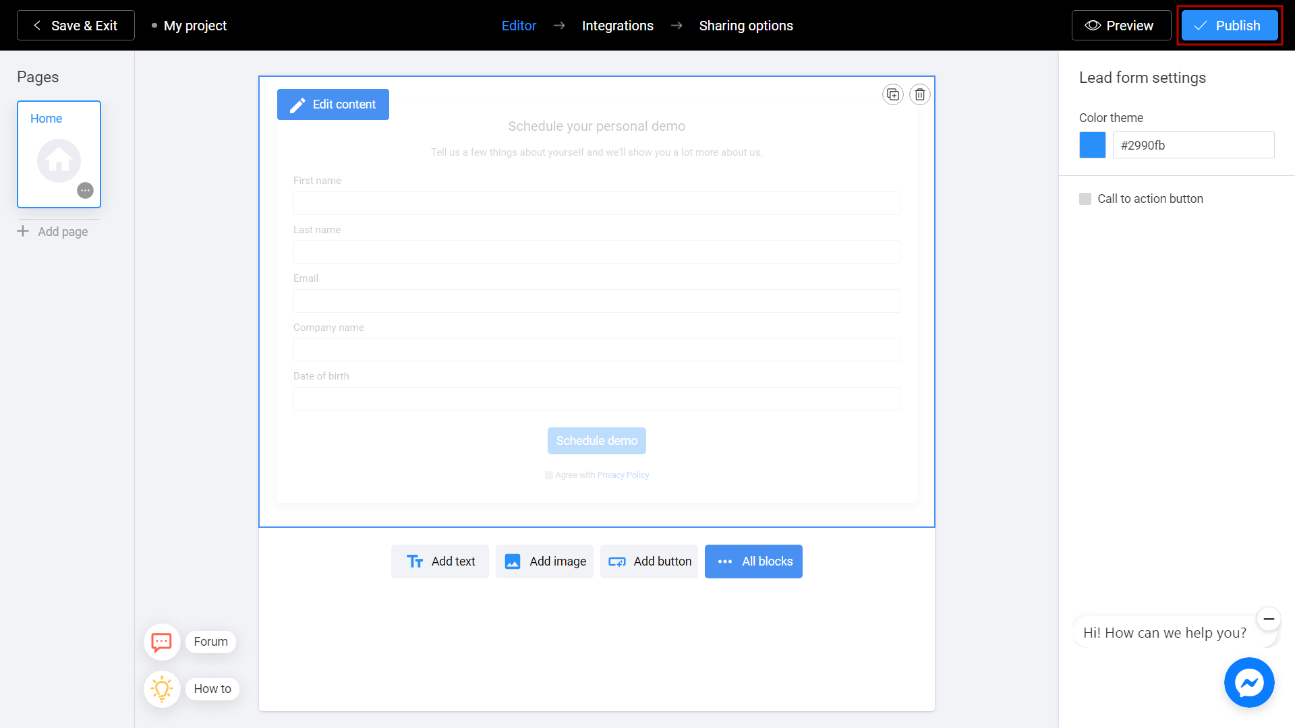1295x728 pixels.
Task: Click the 'Tell us a few things' subtitle text
Action: [597, 152]
